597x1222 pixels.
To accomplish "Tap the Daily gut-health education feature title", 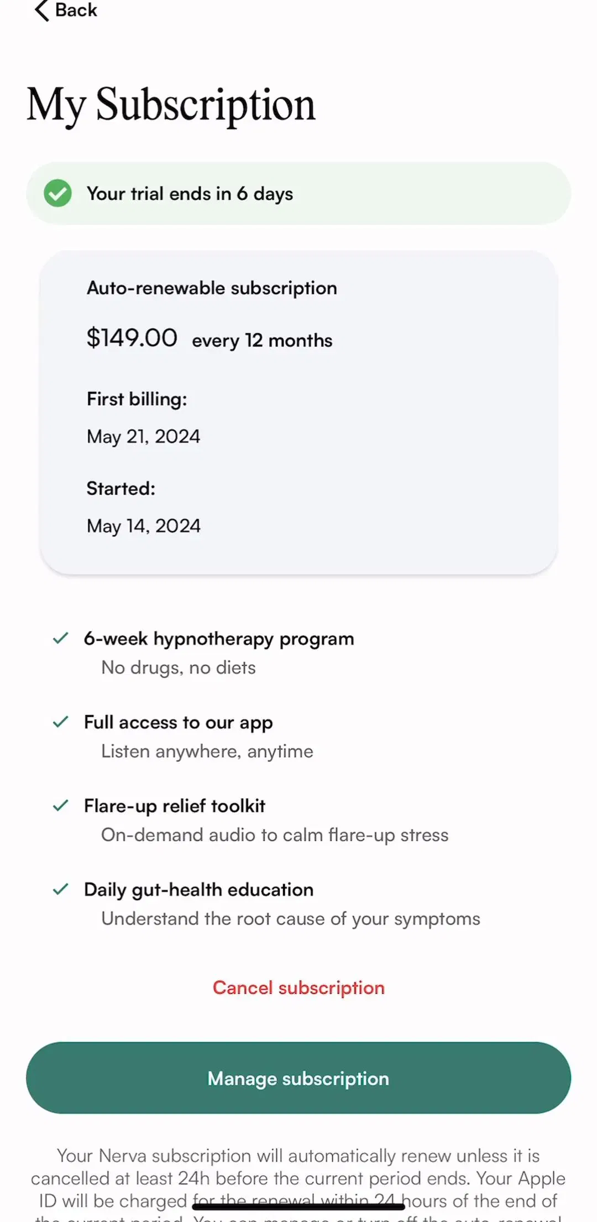I will (x=199, y=890).
